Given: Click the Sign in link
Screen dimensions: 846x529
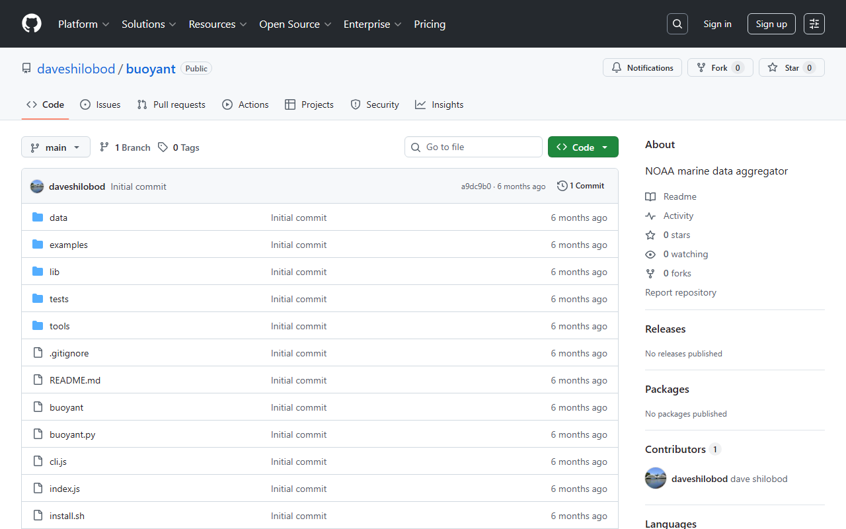Looking at the screenshot, I should pyautogui.click(x=717, y=24).
